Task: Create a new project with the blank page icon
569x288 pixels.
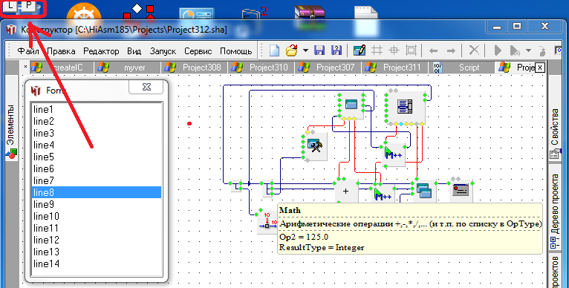Action: [274, 50]
